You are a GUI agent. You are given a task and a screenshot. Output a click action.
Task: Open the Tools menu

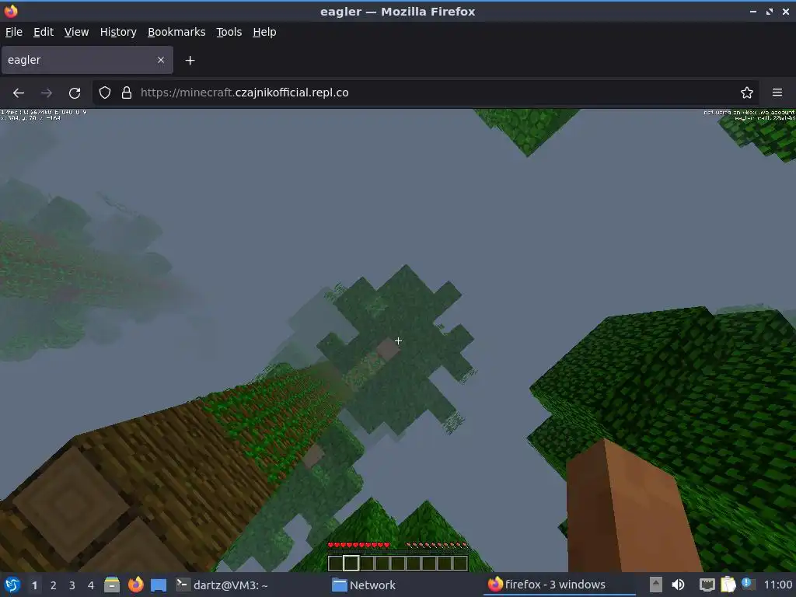pyautogui.click(x=229, y=32)
